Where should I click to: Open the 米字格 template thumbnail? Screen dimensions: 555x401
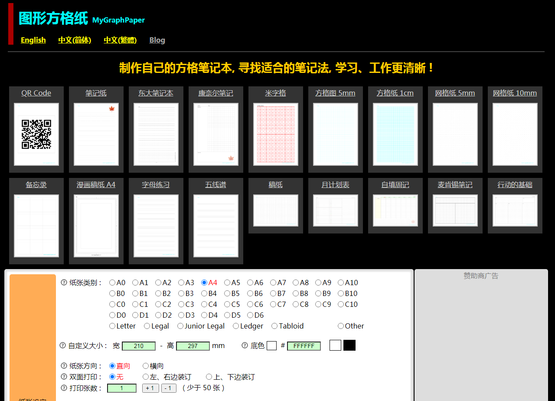coord(276,134)
